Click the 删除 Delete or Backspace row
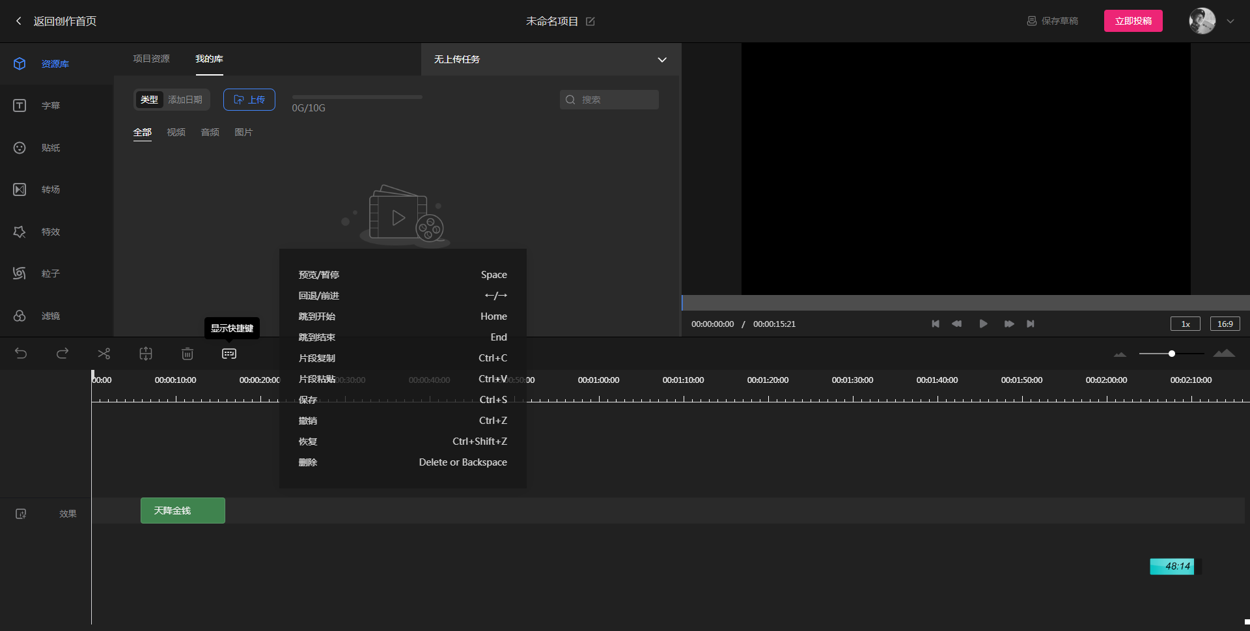The width and height of the screenshot is (1250, 631). pos(403,462)
